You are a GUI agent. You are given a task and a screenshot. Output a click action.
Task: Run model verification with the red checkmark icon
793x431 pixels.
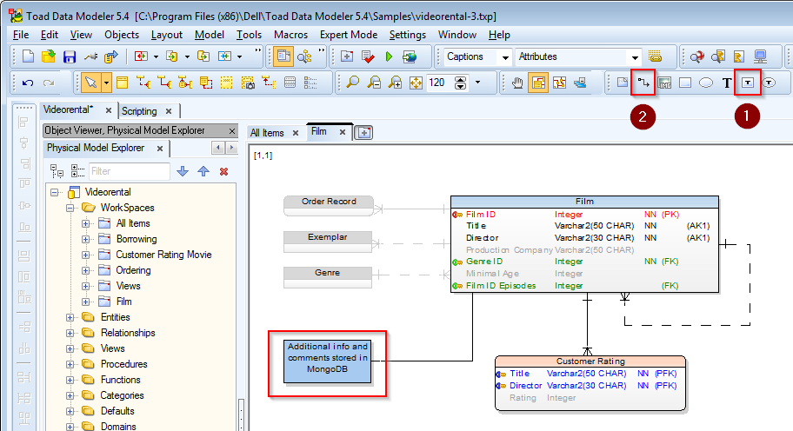click(368, 56)
